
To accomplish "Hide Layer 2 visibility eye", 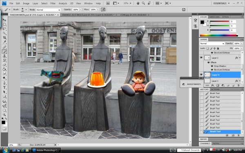I will (x=201, y=58).
